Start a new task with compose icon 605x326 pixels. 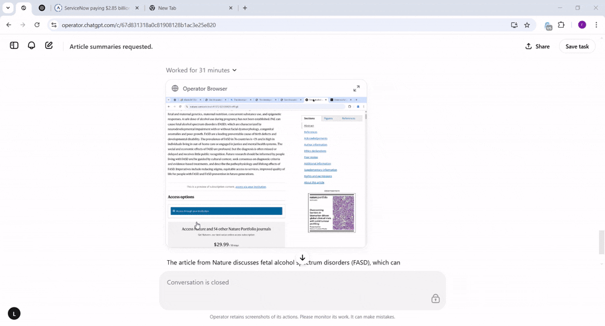(49, 45)
